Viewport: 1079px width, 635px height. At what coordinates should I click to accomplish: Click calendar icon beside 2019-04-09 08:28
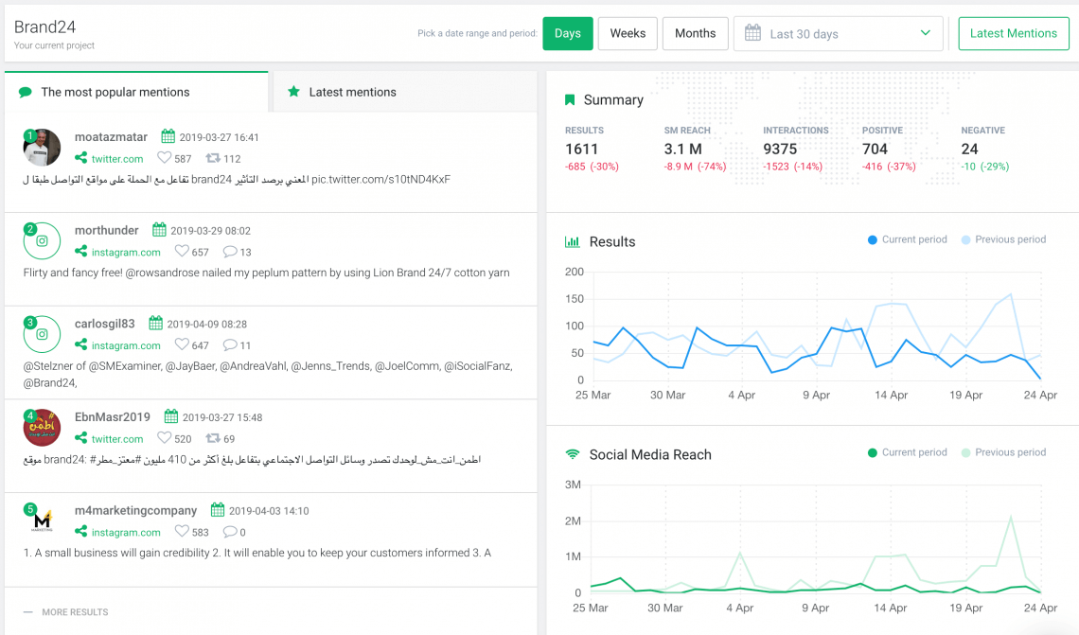coord(155,323)
